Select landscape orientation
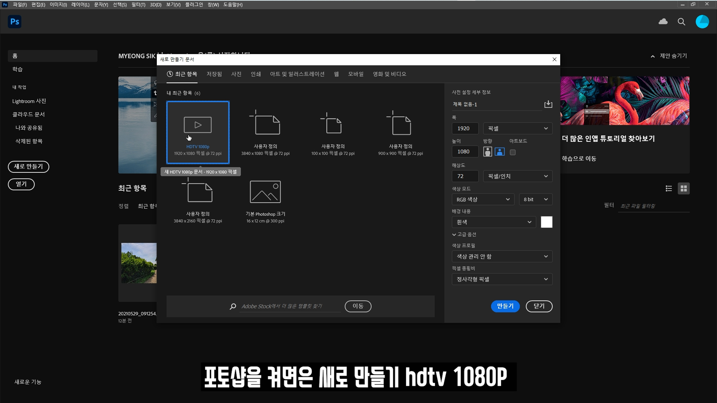This screenshot has height=403, width=717. [x=499, y=151]
